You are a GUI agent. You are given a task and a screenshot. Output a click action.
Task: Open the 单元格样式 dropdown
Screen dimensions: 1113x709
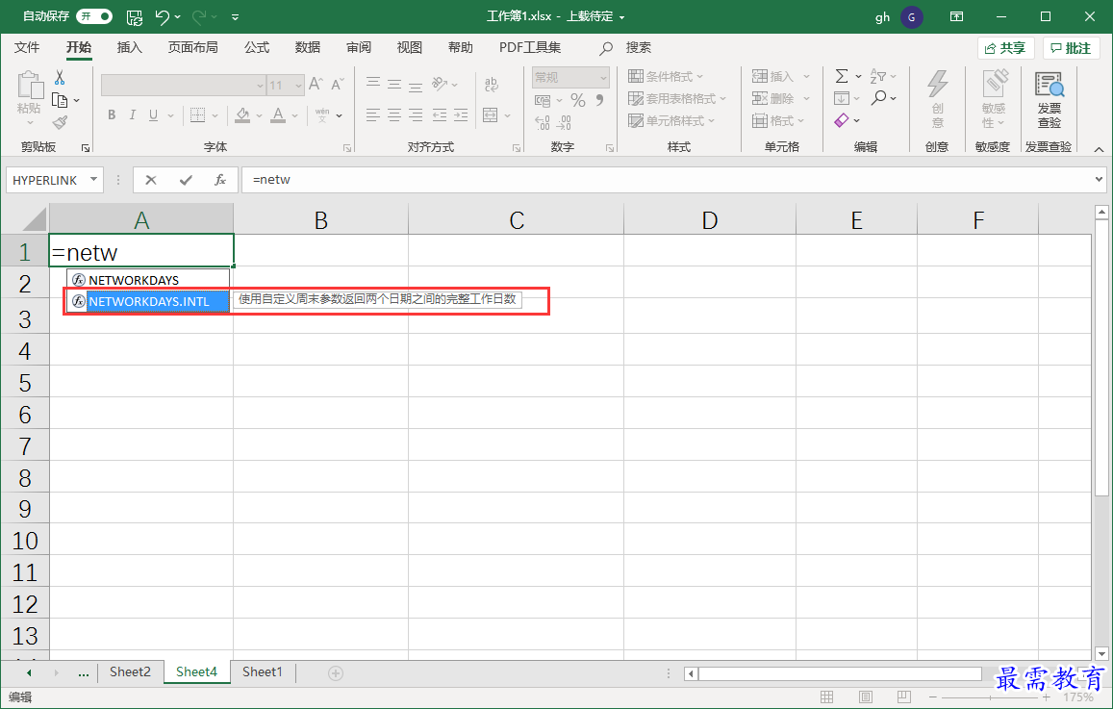tap(671, 120)
